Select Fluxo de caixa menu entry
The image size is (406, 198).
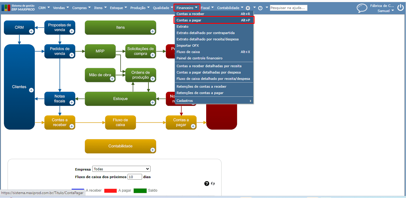tap(214, 52)
